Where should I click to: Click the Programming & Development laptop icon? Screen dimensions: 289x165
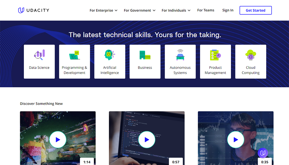(x=74, y=55)
